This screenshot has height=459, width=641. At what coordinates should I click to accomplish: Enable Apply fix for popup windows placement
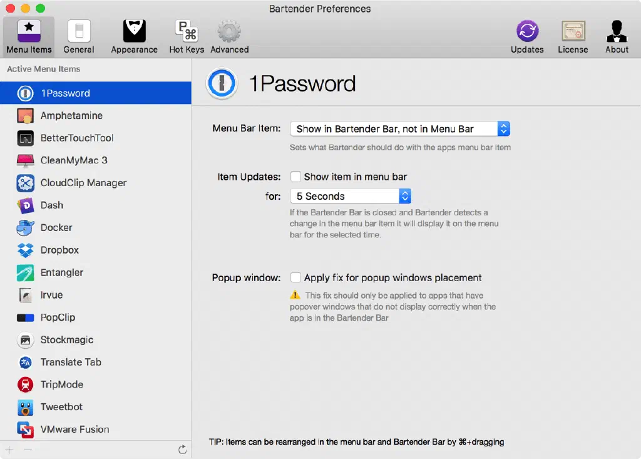(x=295, y=277)
